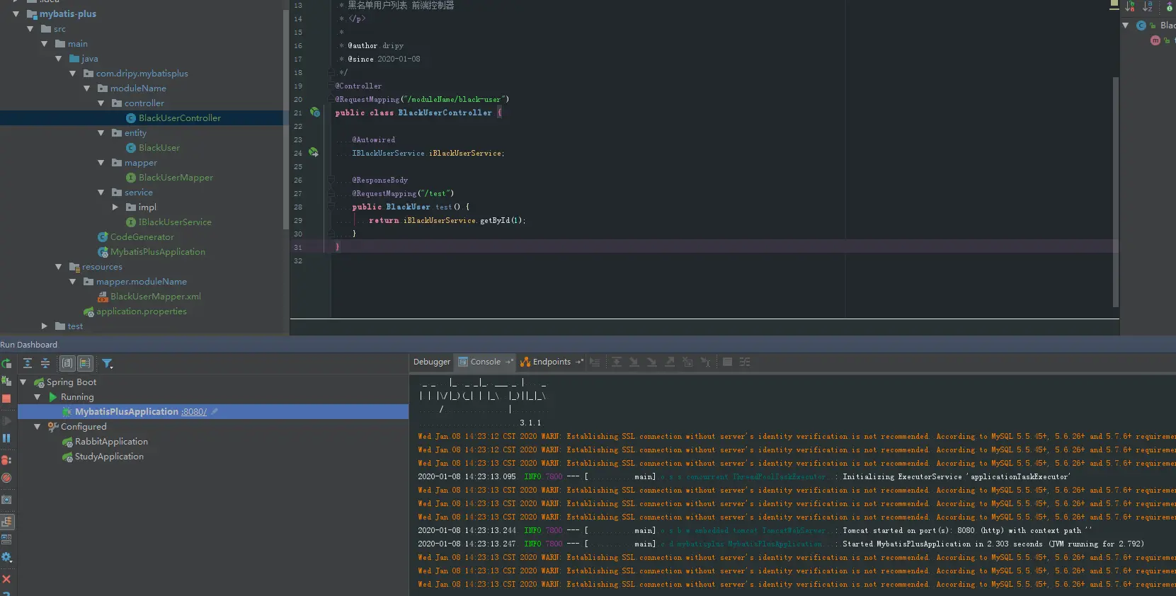This screenshot has height=596, width=1176.
Task: Collapse all nodes in Run Dashboard
Action: (x=45, y=363)
